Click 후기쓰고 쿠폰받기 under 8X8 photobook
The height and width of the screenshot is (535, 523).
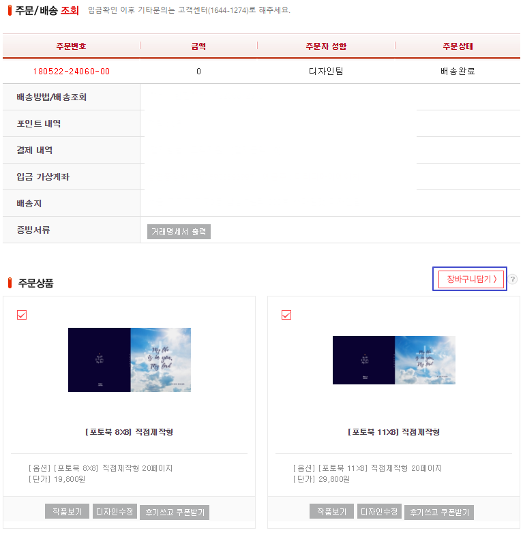tap(175, 512)
